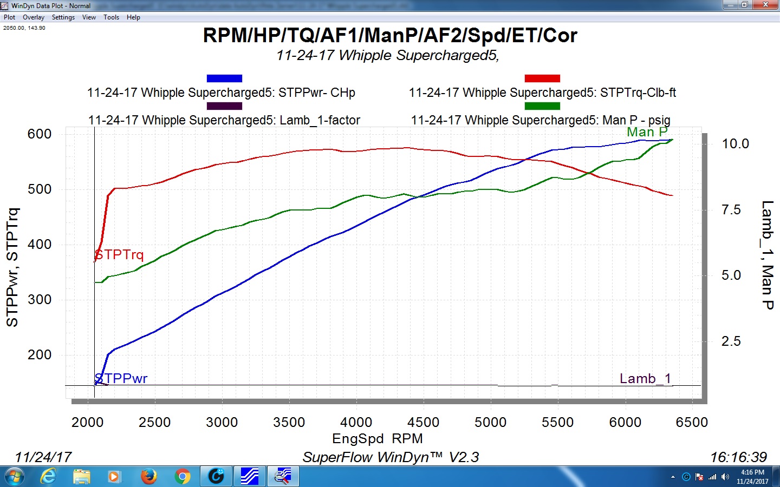The image size is (780, 487).
Task: Open Windows Explorer folder icon
Action: pos(81,477)
